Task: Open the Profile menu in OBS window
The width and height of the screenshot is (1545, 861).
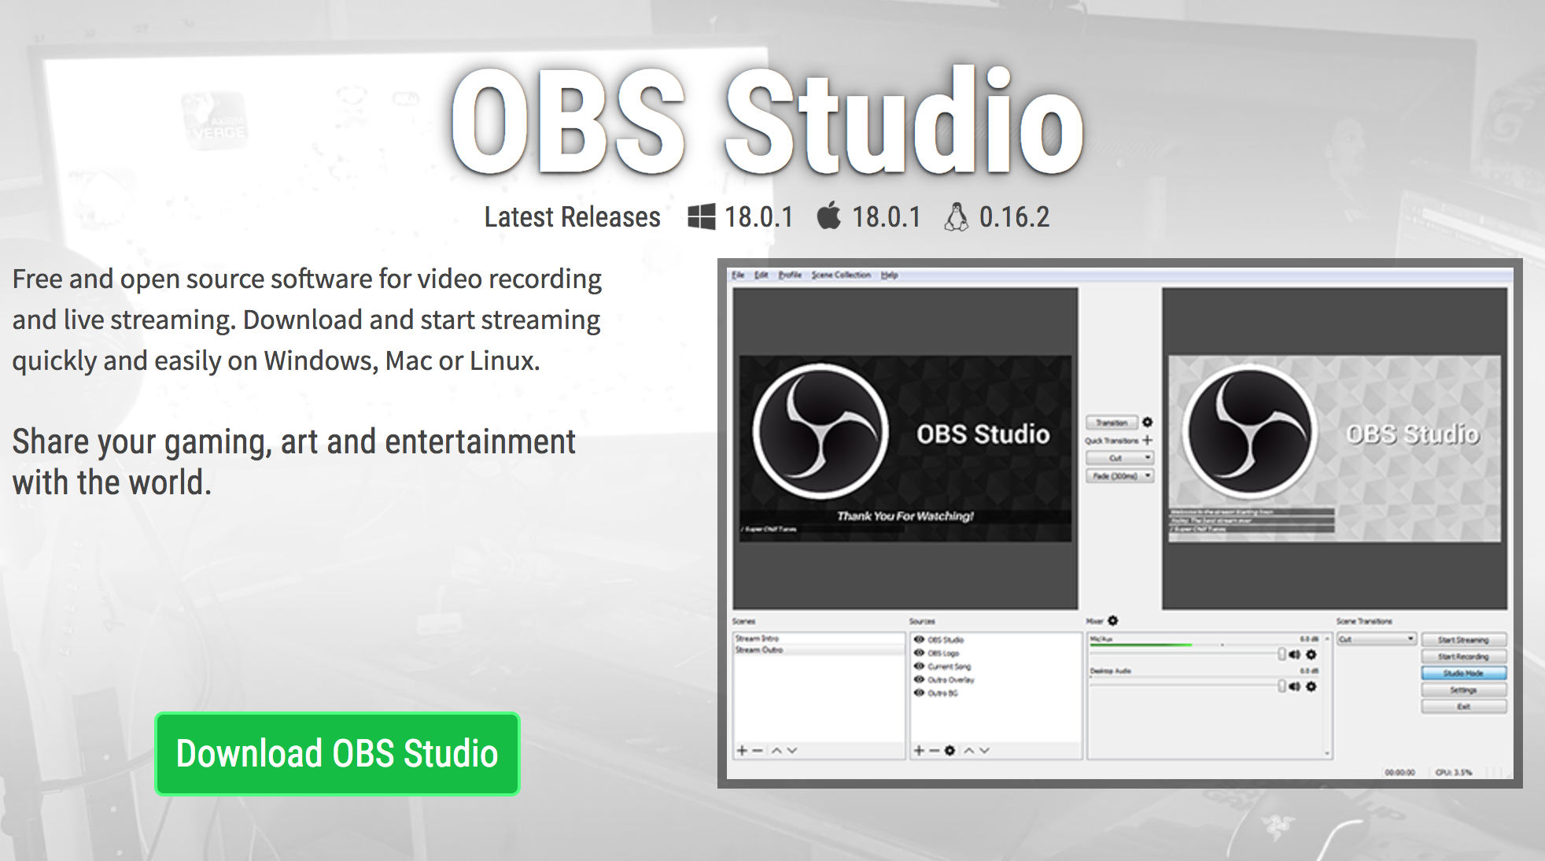Action: pos(790,275)
